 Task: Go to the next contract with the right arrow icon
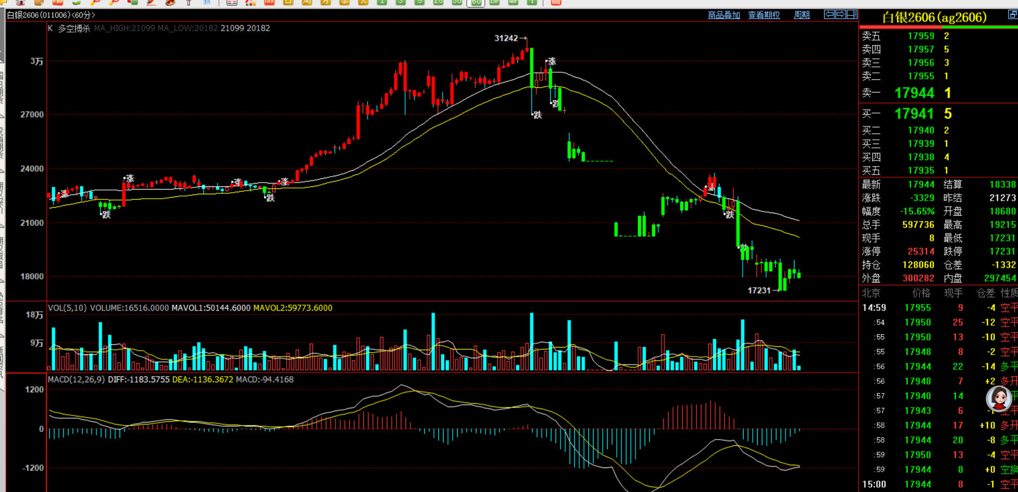(x=840, y=14)
